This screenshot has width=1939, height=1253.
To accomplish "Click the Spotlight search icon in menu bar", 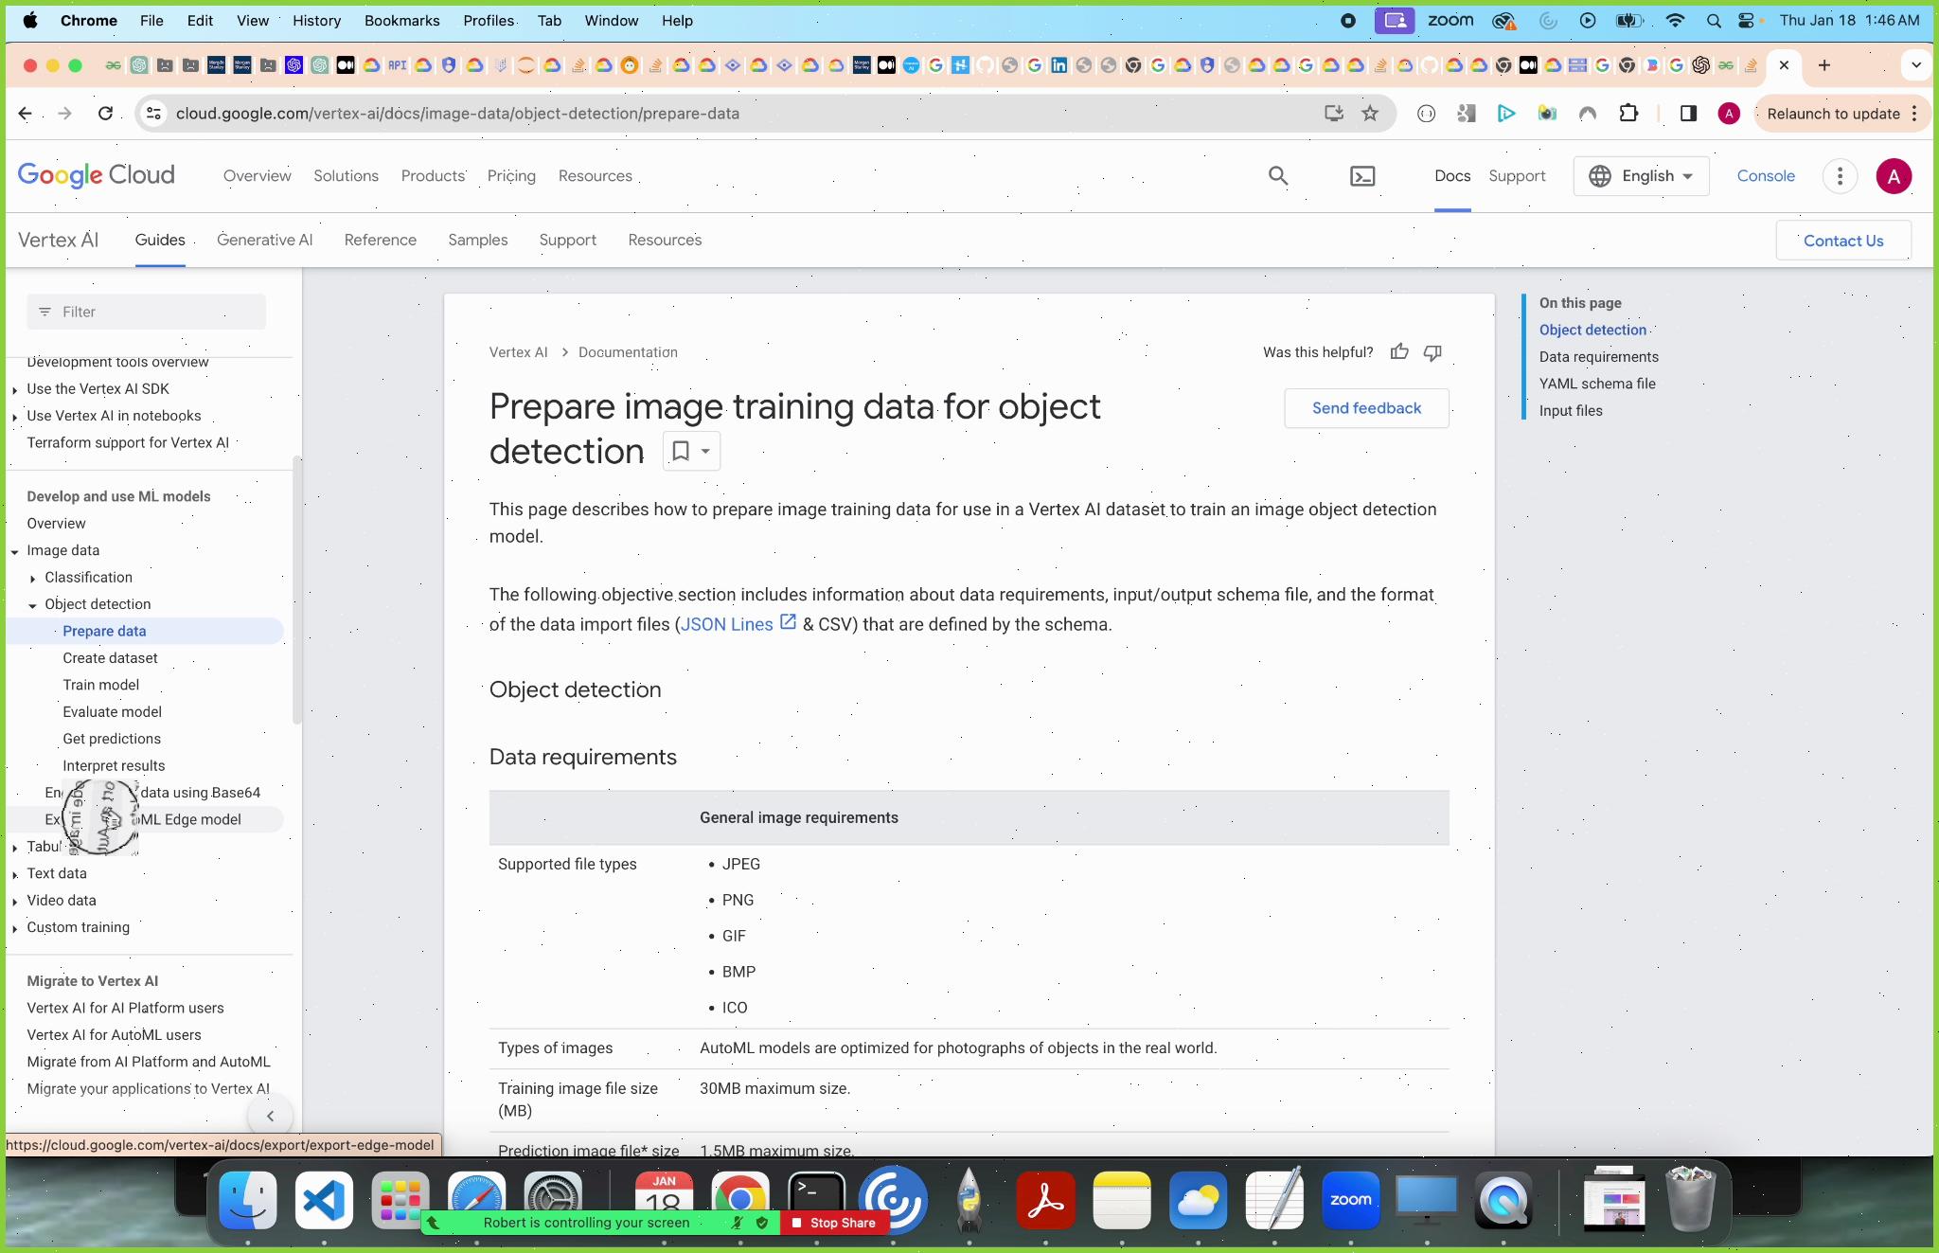I will click(x=1714, y=20).
